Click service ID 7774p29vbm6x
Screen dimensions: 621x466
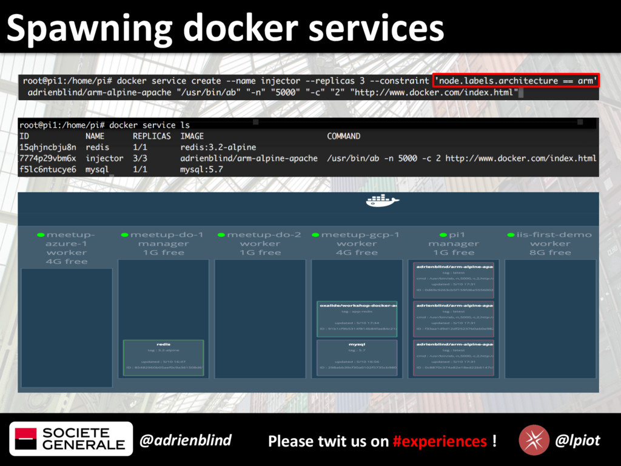tap(48, 158)
